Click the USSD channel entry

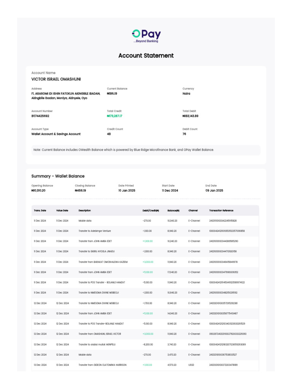192,365
